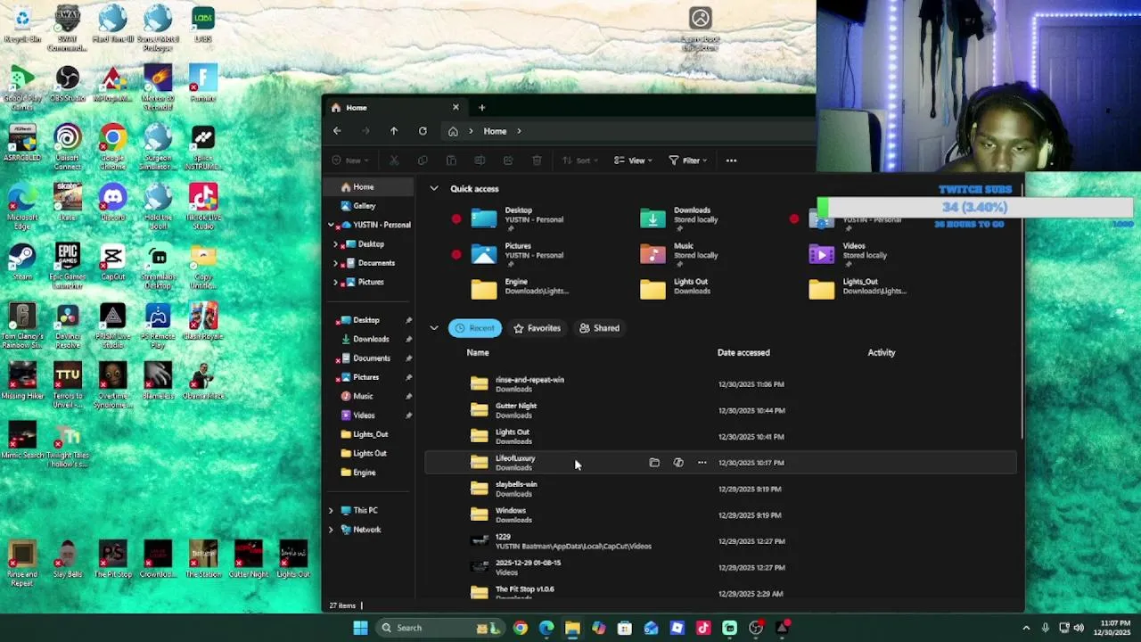Switch to the Favorites tab
Screen dimensions: 1141x642
click(537, 328)
